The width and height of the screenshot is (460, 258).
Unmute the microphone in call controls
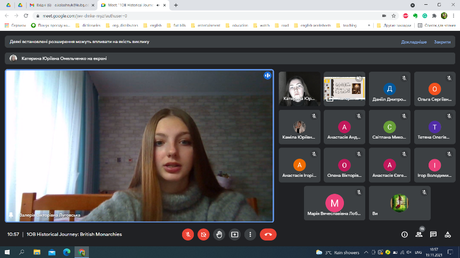coord(187,234)
